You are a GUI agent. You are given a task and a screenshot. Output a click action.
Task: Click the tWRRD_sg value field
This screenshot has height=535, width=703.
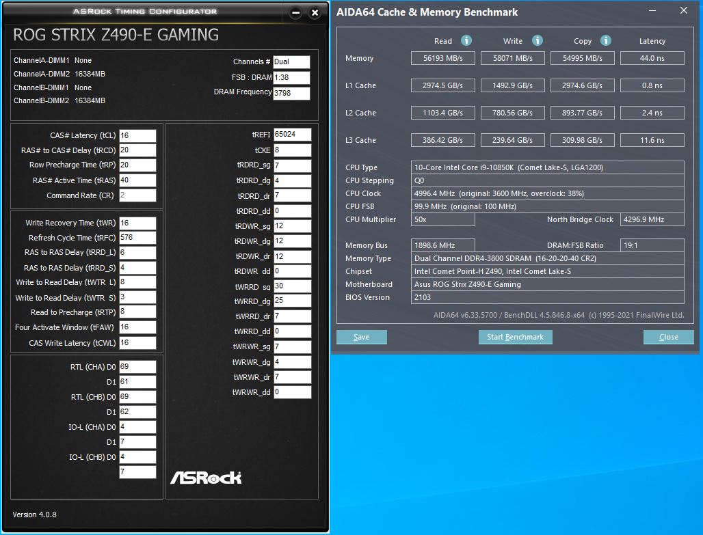[292, 286]
